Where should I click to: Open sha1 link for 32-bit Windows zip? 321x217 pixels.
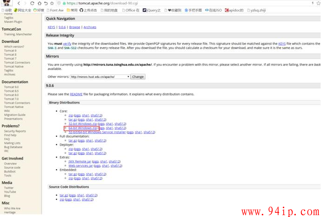pos(109,124)
